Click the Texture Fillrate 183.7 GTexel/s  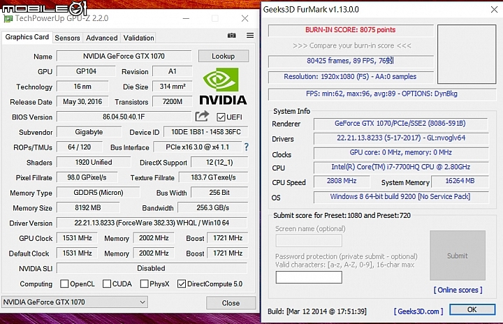213,177
